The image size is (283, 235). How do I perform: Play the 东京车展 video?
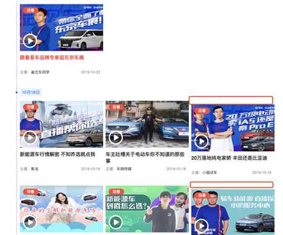[x=30, y=41]
